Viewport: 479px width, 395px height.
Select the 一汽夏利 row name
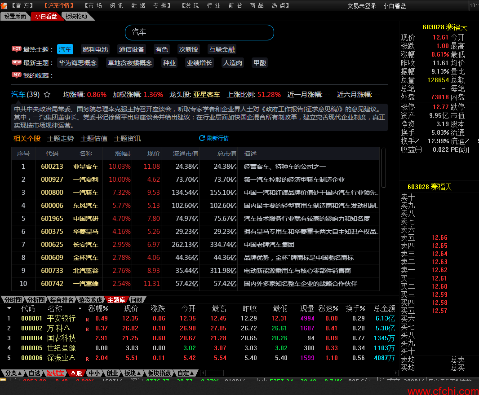click(85, 180)
